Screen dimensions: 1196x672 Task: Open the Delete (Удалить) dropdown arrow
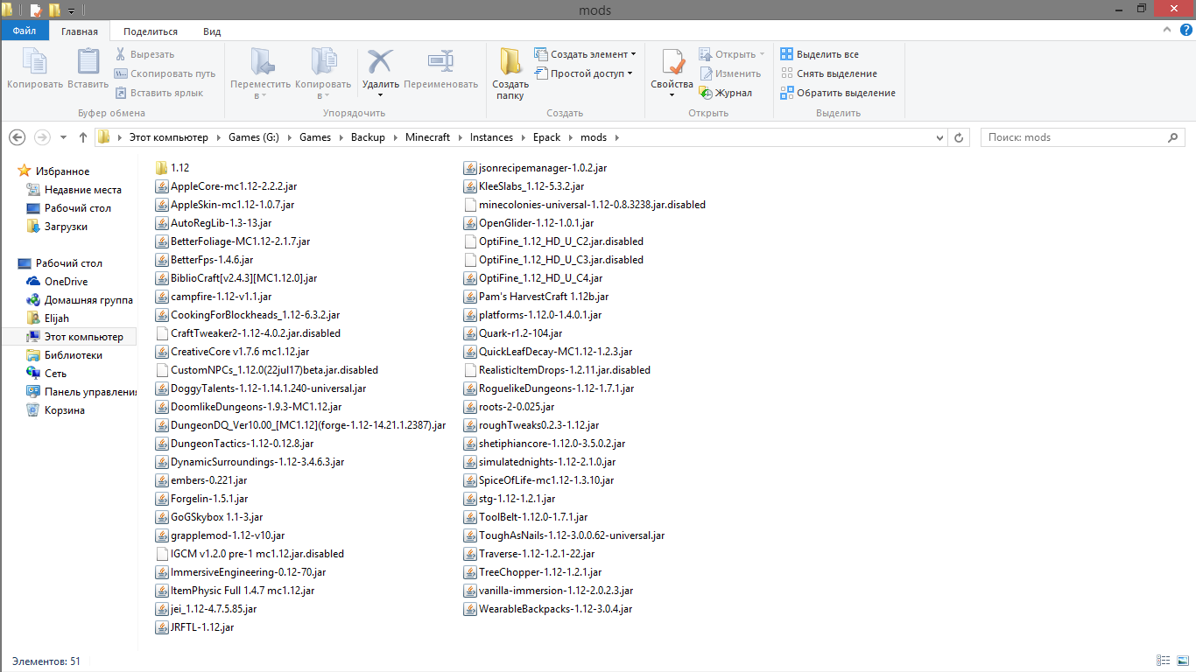380,94
